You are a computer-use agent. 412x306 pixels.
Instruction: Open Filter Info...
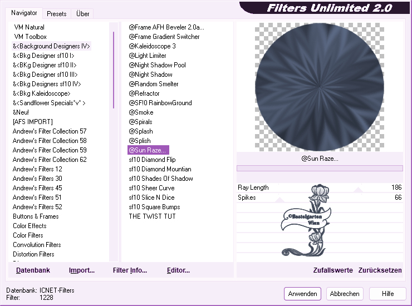pos(130,270)
